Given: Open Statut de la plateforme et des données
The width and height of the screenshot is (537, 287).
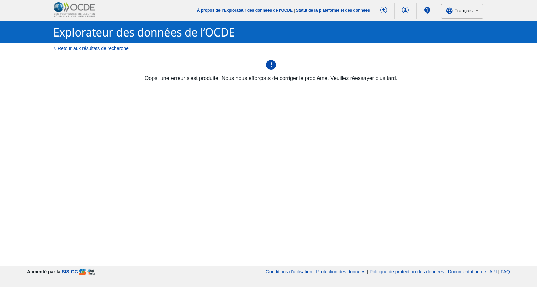Looking at the screenshot, I should tap(333, 10).
